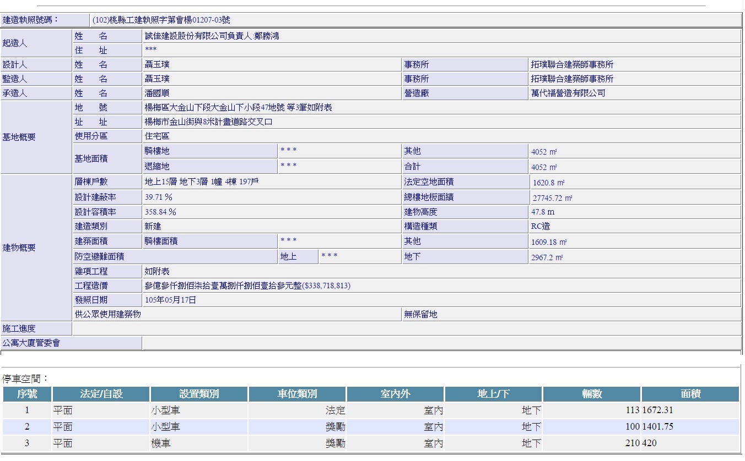Select parking area 420 in row 3
Image resolution: width=745 pixels, height=461 pixels.
650,443
